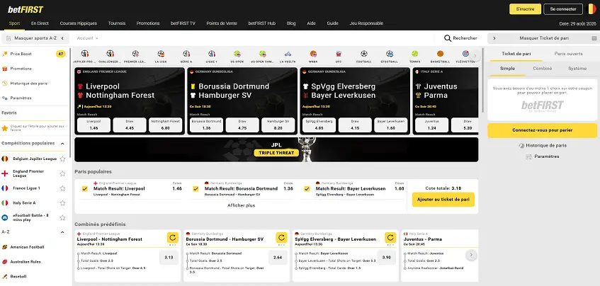Open the Serie A shortcut icon
The width and height of the screenshot is (600, 286).
[x=186, y=54]
